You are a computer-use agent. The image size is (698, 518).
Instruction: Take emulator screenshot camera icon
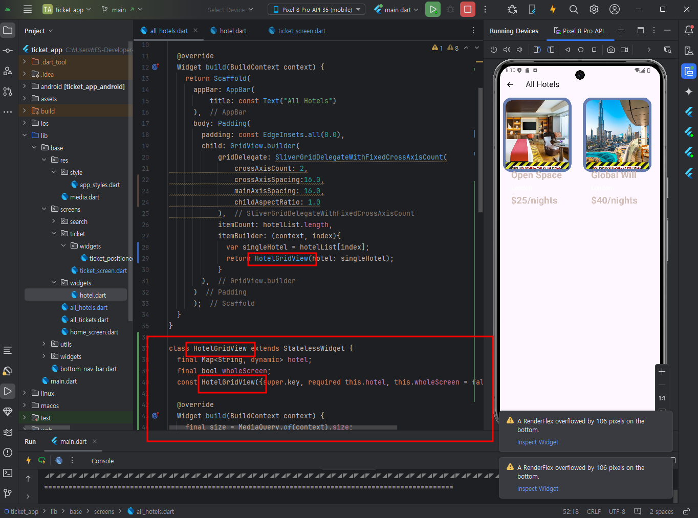click(x=611, y=50)
